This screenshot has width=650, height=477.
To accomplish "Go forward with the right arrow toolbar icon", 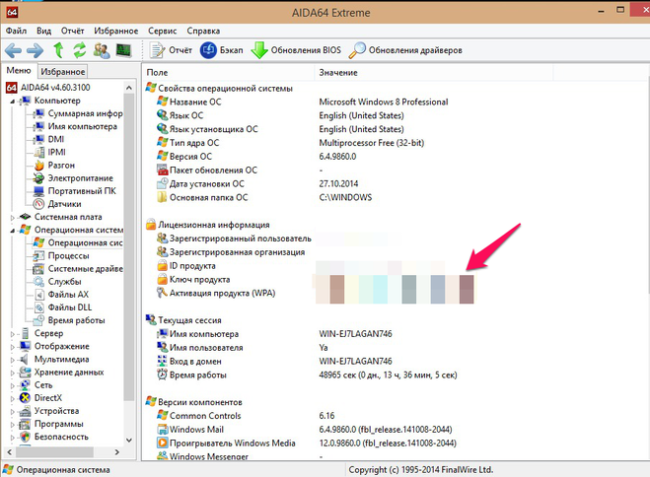I will click(x=35, y=50).
